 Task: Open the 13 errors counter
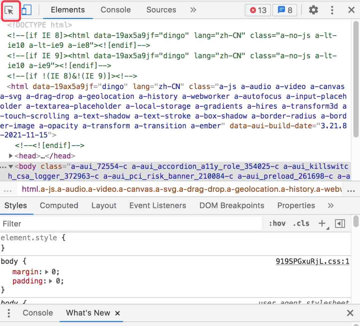[258, 10]
